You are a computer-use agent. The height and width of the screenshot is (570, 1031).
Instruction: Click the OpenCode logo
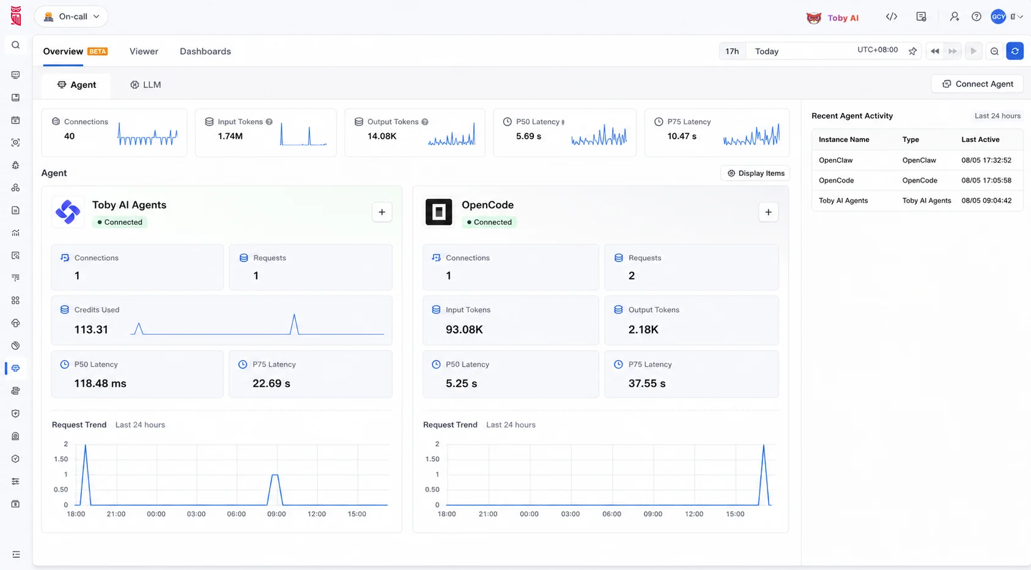[x=438, y=212]
